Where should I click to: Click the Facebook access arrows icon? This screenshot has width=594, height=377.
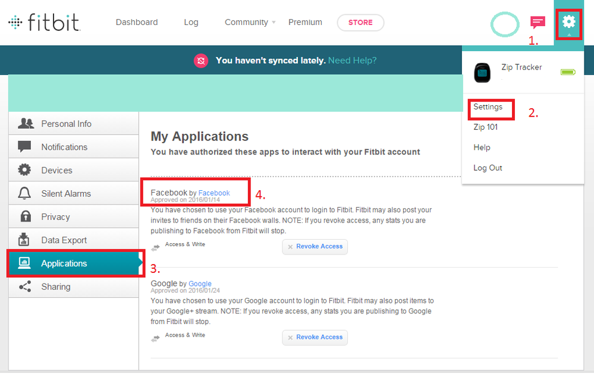[x=155, y=248]
